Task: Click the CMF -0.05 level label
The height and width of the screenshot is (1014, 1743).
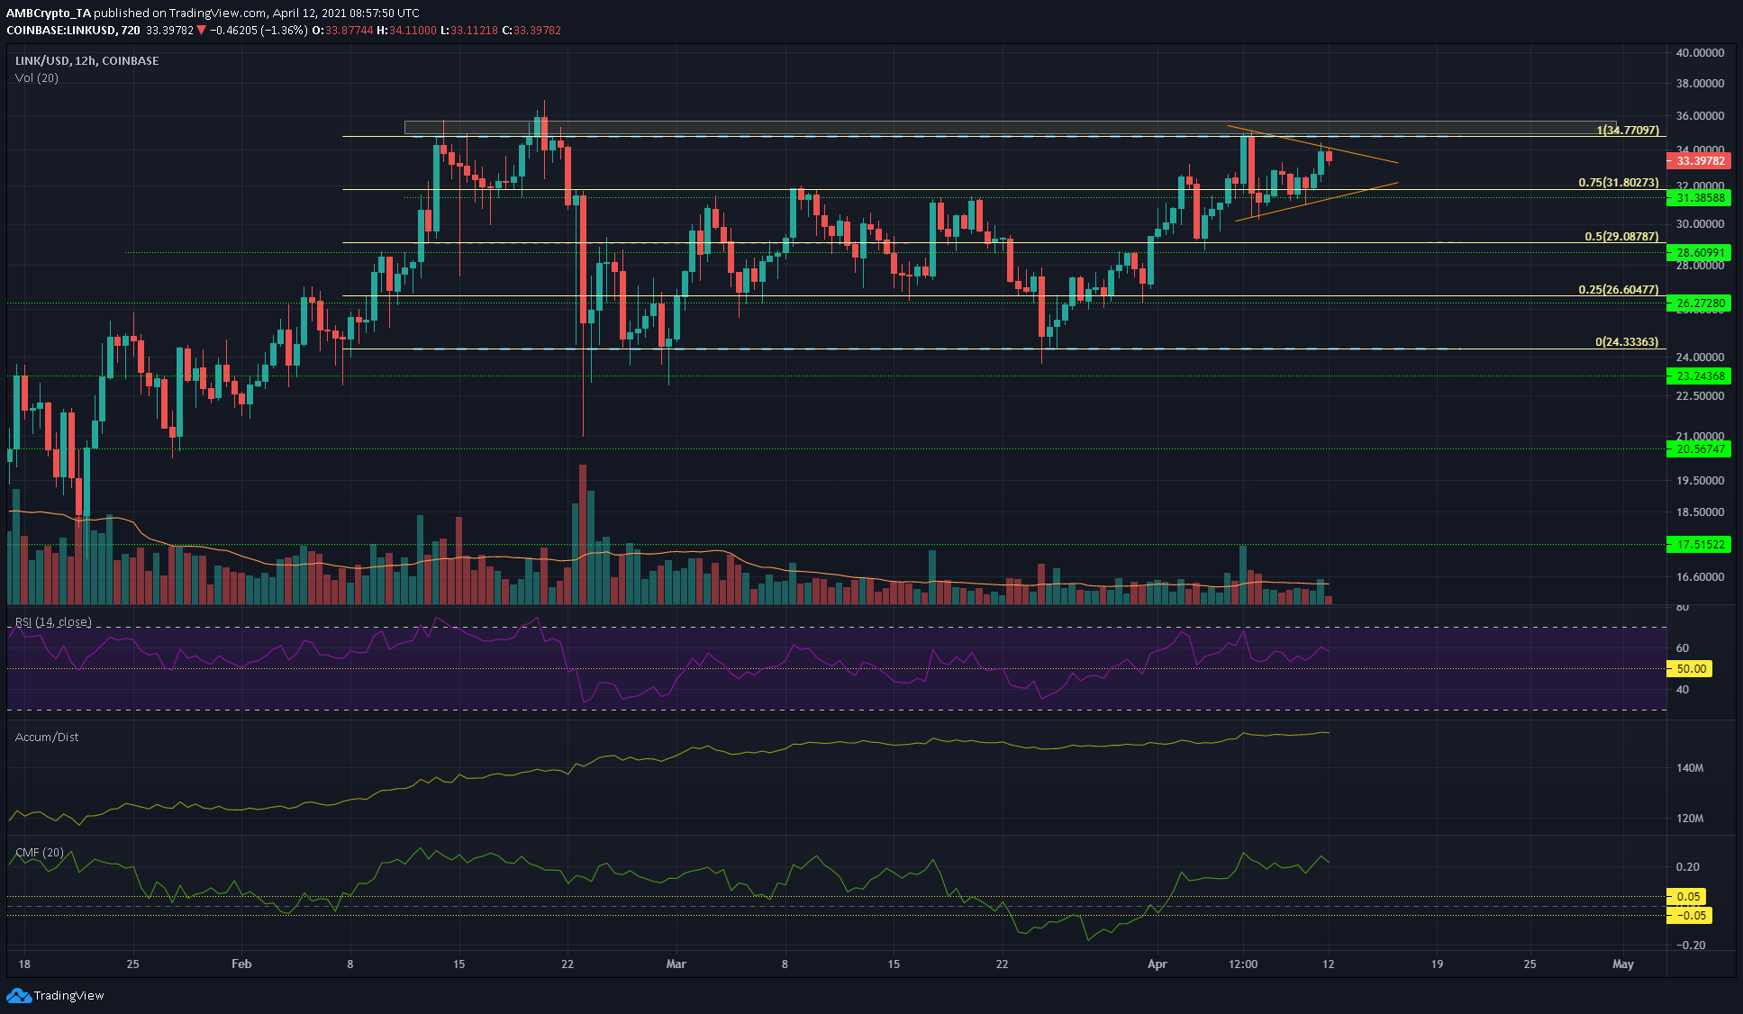Action: [1690, 915]
